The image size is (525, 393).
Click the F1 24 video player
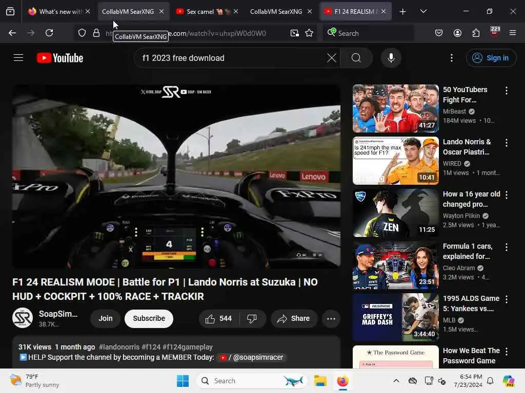(176, 177)
